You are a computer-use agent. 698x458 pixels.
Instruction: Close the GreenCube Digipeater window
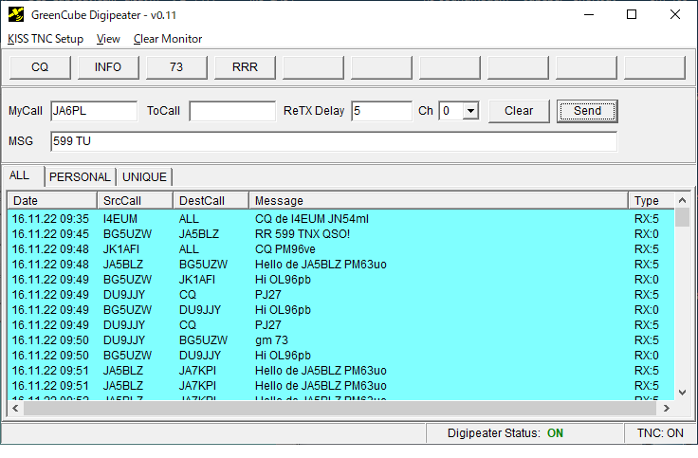(x=675, y=14)
